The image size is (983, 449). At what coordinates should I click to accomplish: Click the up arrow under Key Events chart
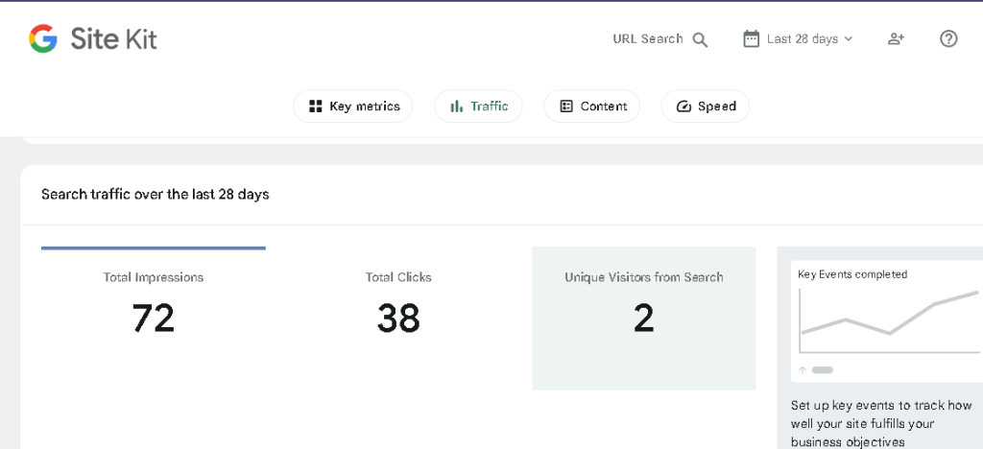point(802,370)
